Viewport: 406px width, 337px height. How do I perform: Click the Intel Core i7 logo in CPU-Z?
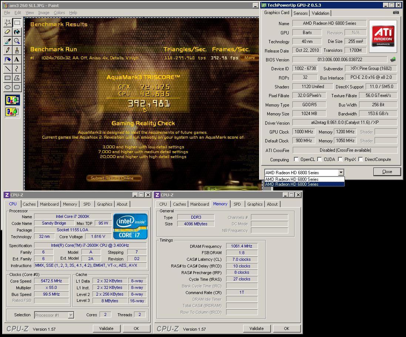(130, 226)
